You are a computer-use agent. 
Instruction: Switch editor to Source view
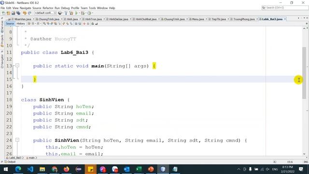point(10,24)
